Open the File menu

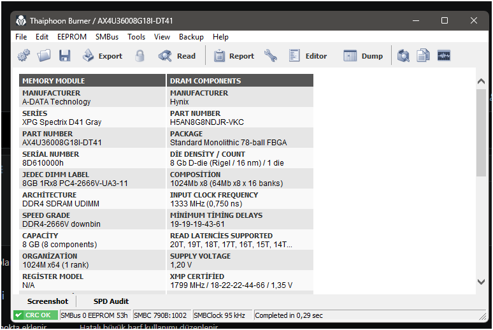tap(21, 37)
